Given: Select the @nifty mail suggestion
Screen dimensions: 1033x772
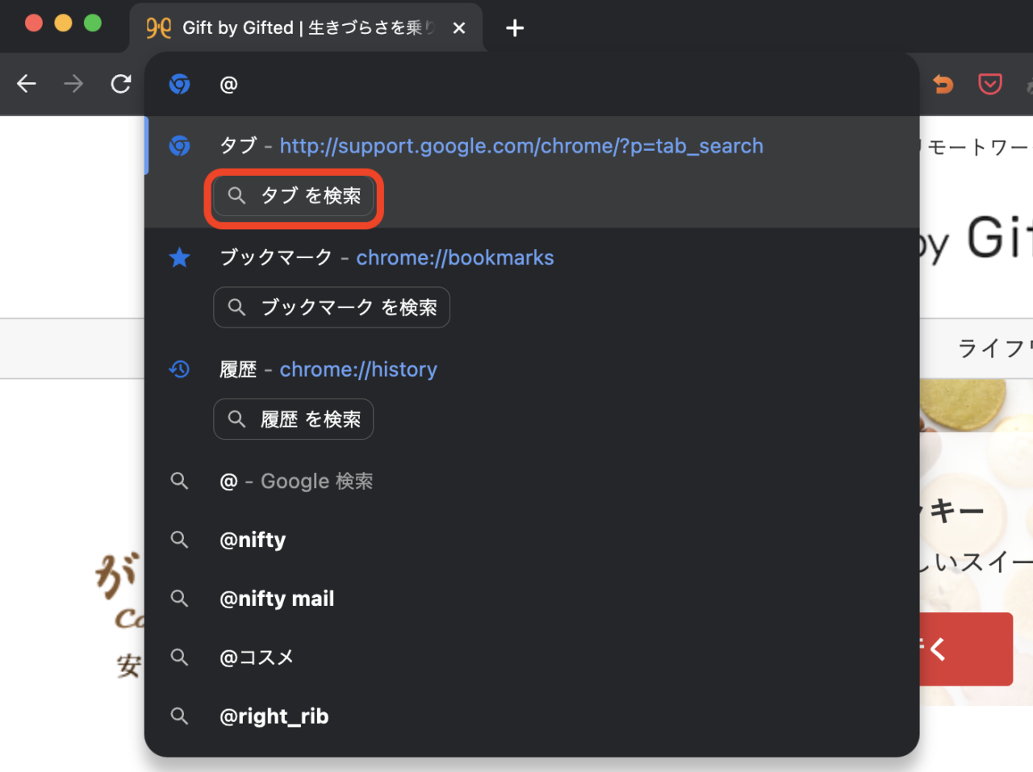Looking at the screenshot, I should 277,599.
